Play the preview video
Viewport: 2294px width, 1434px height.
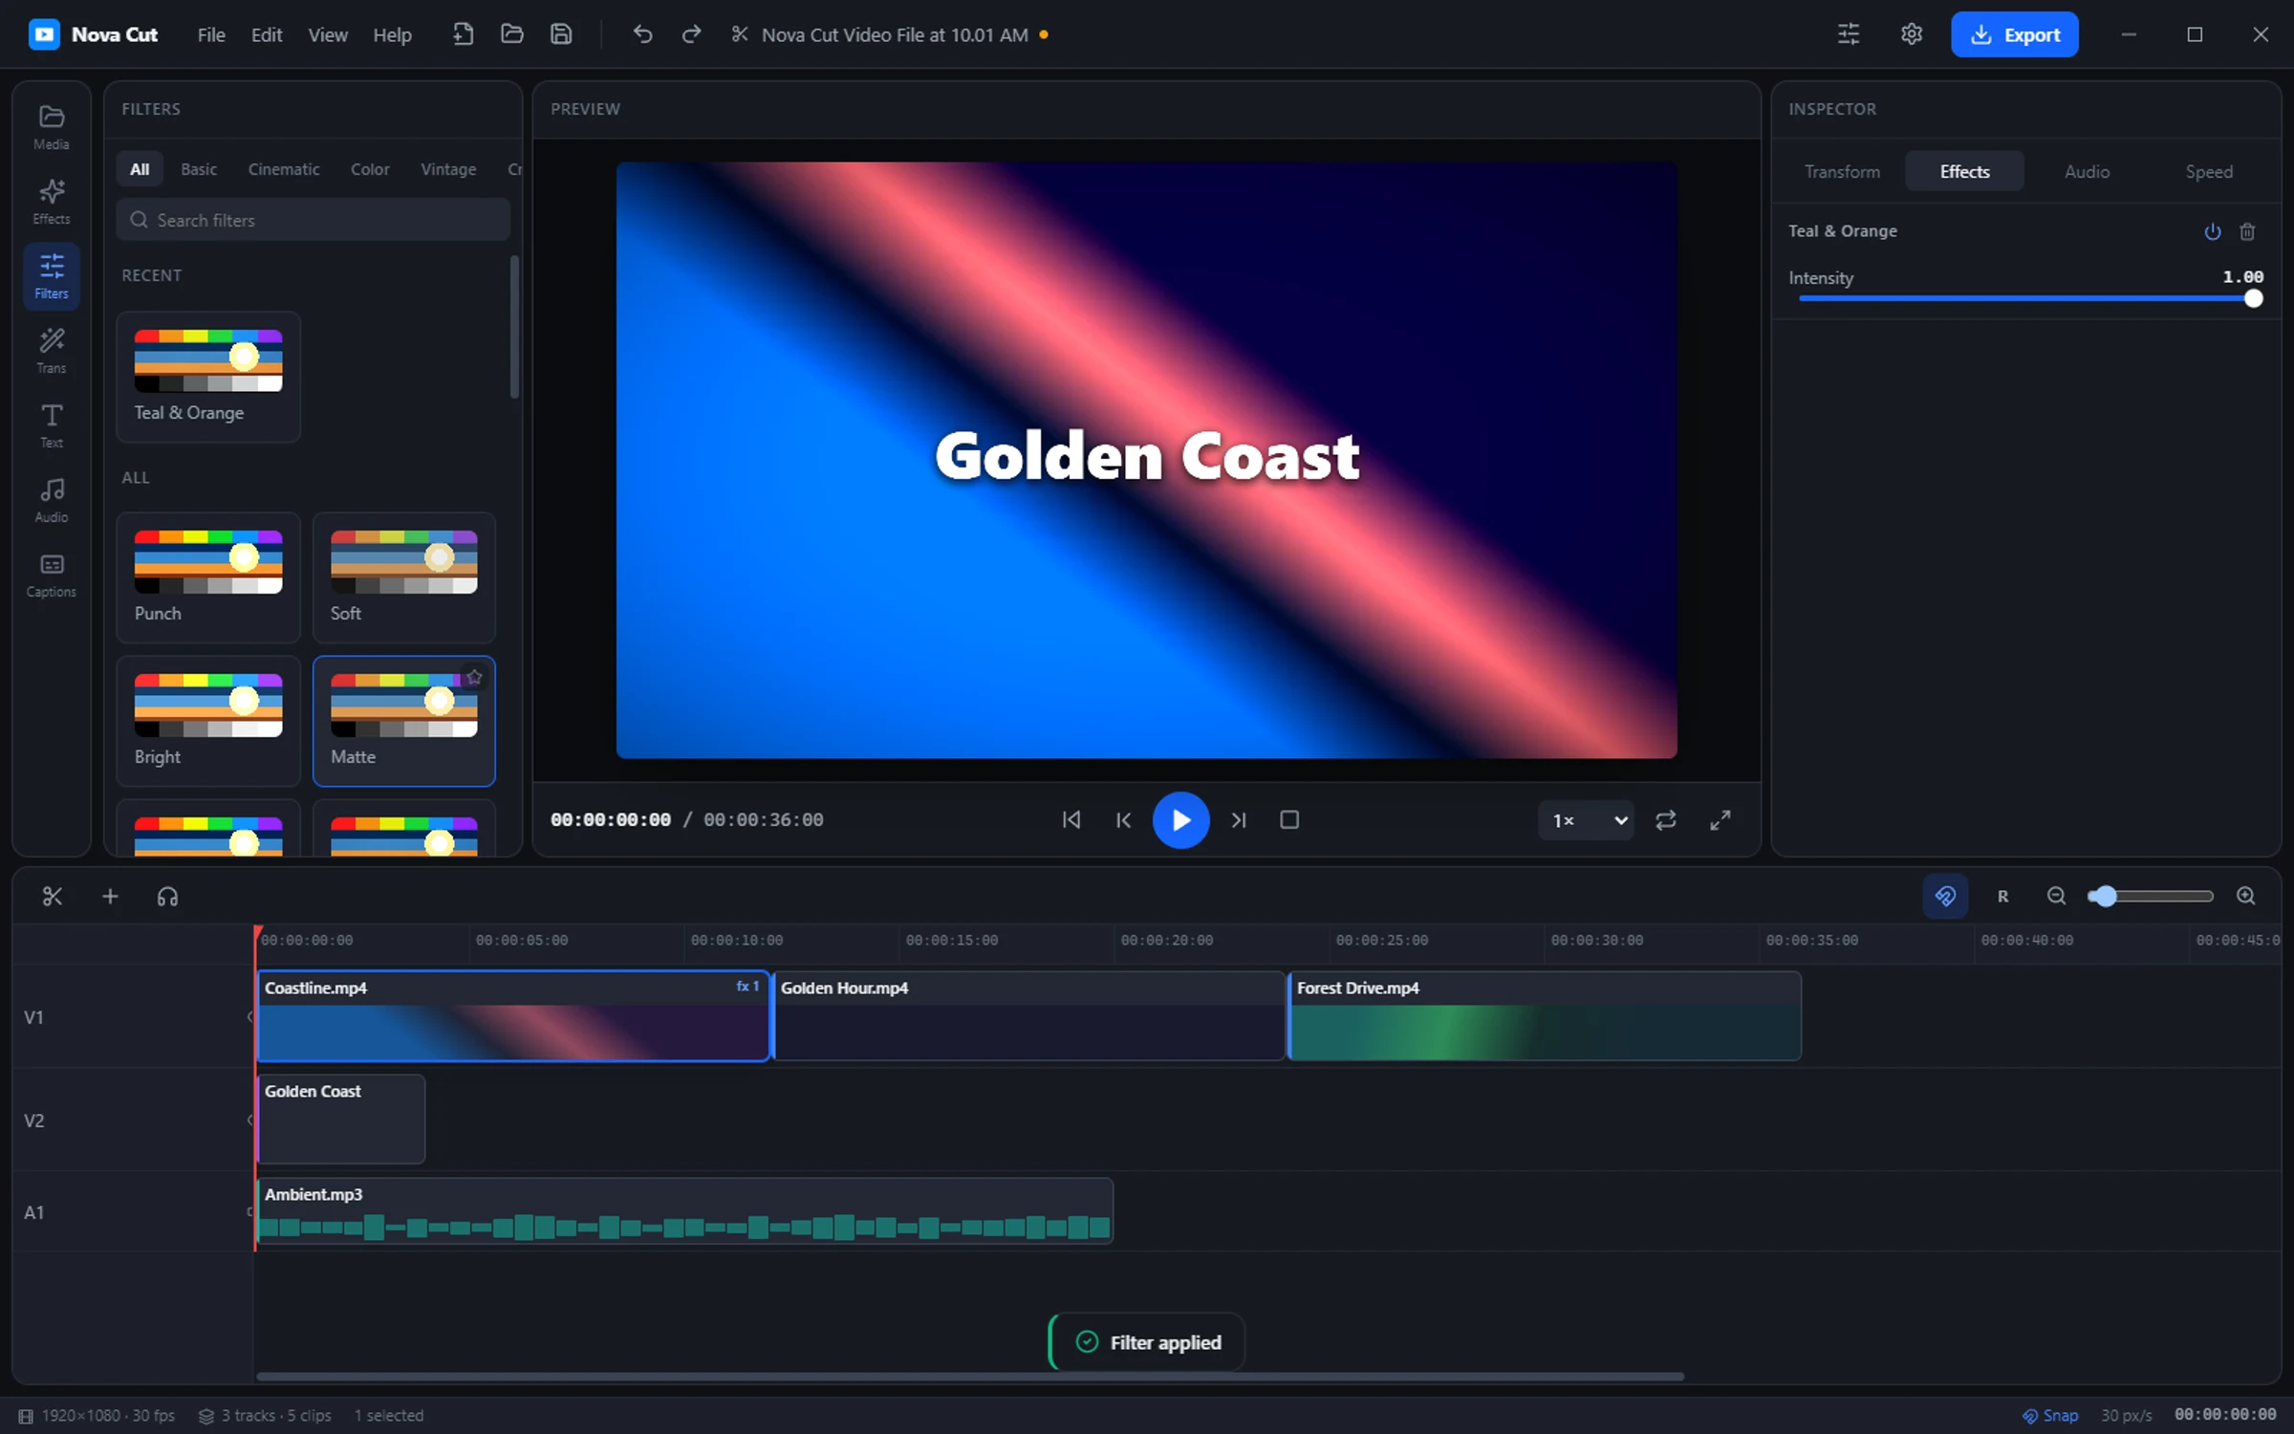click(1180, 820)
